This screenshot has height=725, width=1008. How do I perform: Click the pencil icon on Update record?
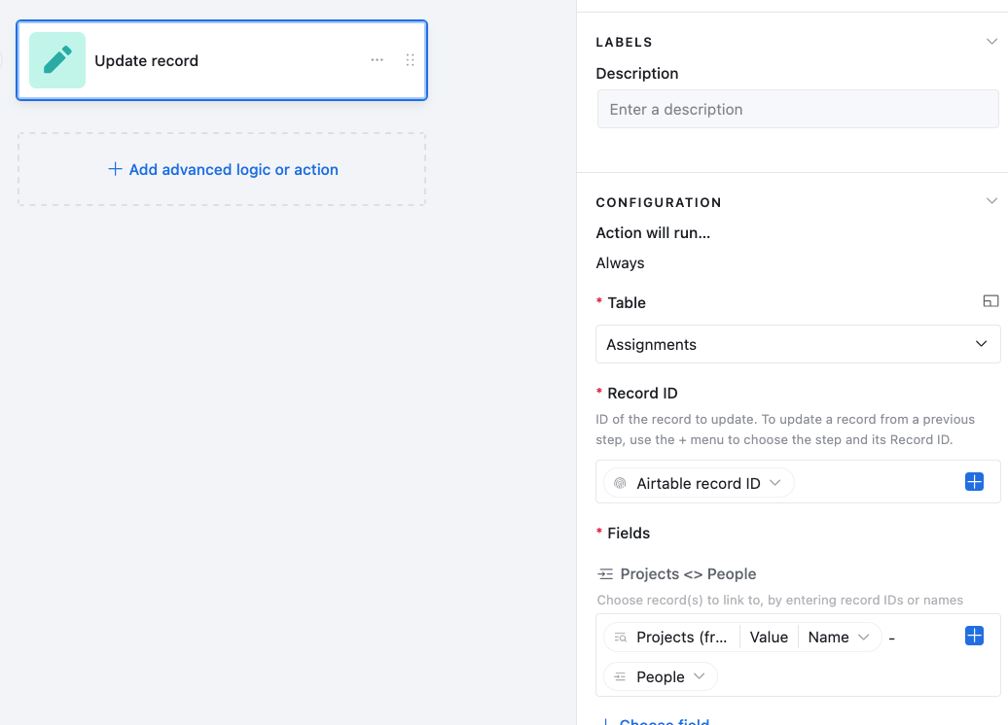(57, 60)
